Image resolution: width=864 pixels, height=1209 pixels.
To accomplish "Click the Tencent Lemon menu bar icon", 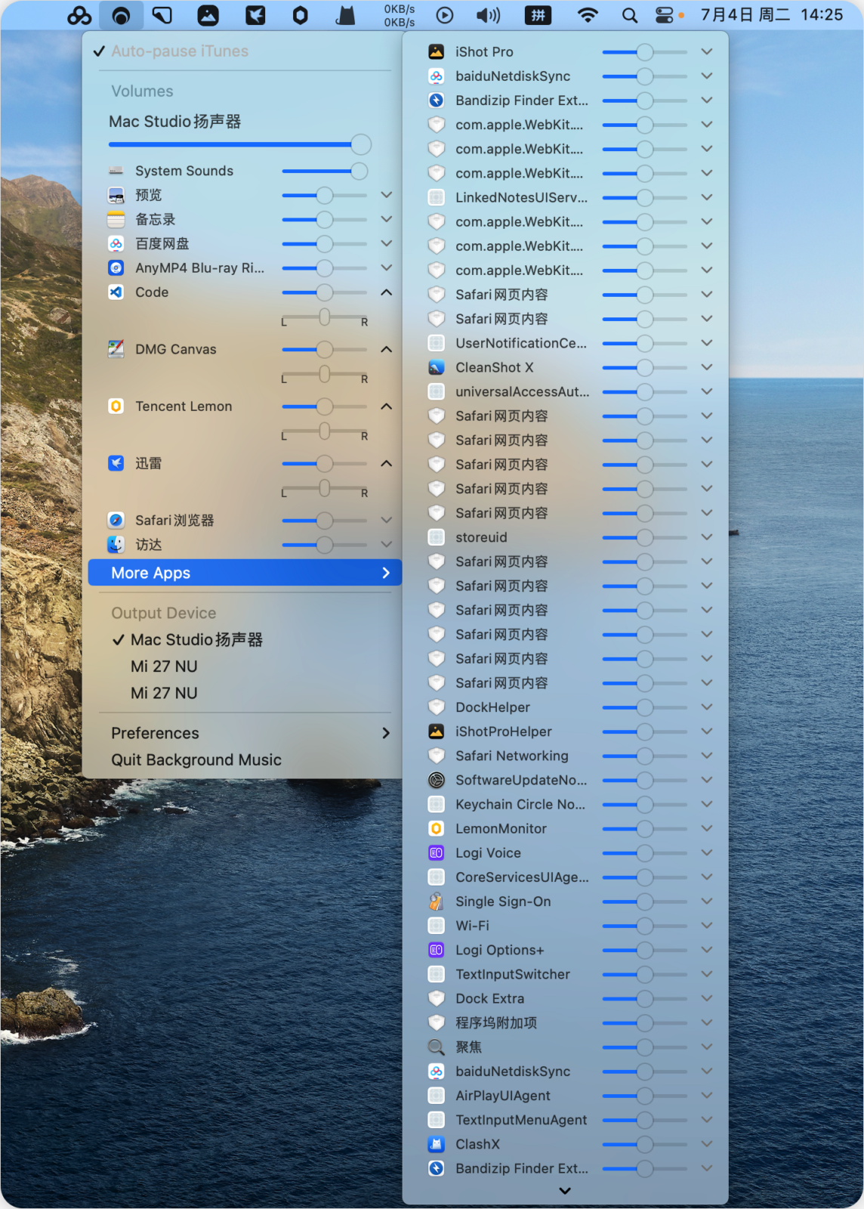I will point(300,15).
